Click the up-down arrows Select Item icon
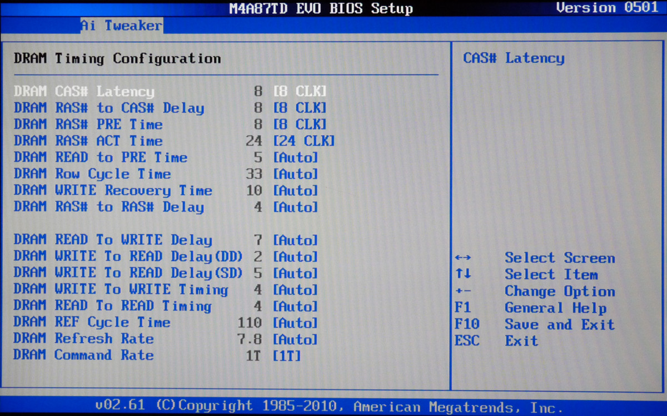This screenshot has height=416, width=667. pos(462,274)
